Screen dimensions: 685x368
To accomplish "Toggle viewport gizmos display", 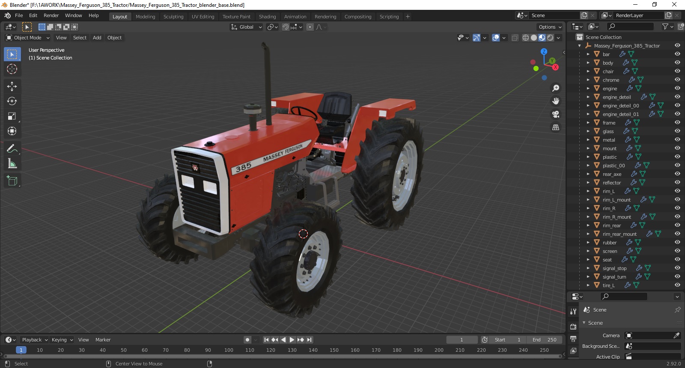I will click(477, 38).
